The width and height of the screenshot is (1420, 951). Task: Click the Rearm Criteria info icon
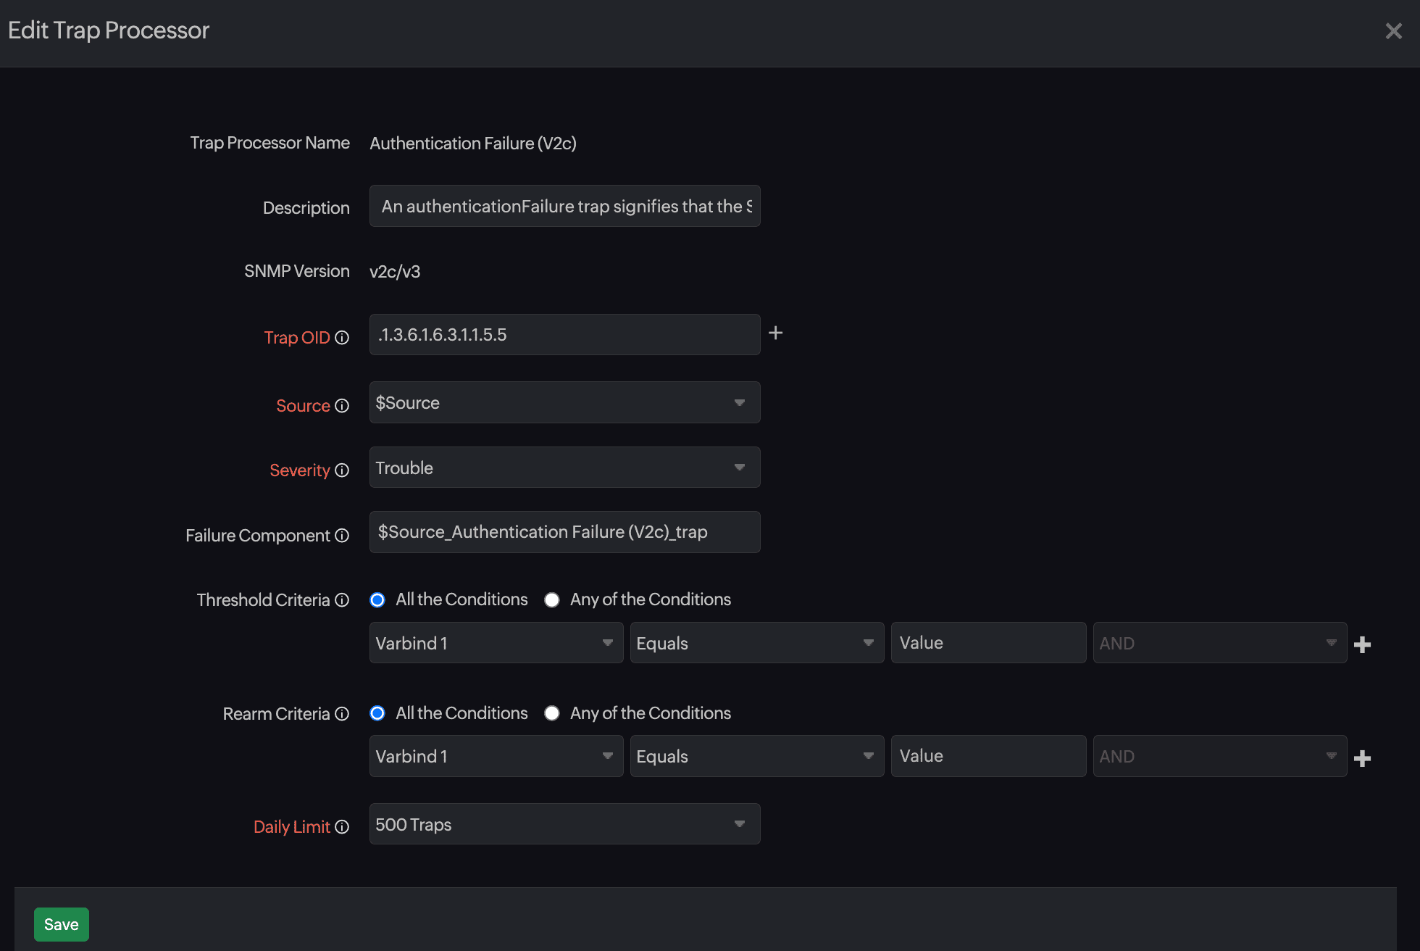tap(342, 714)
